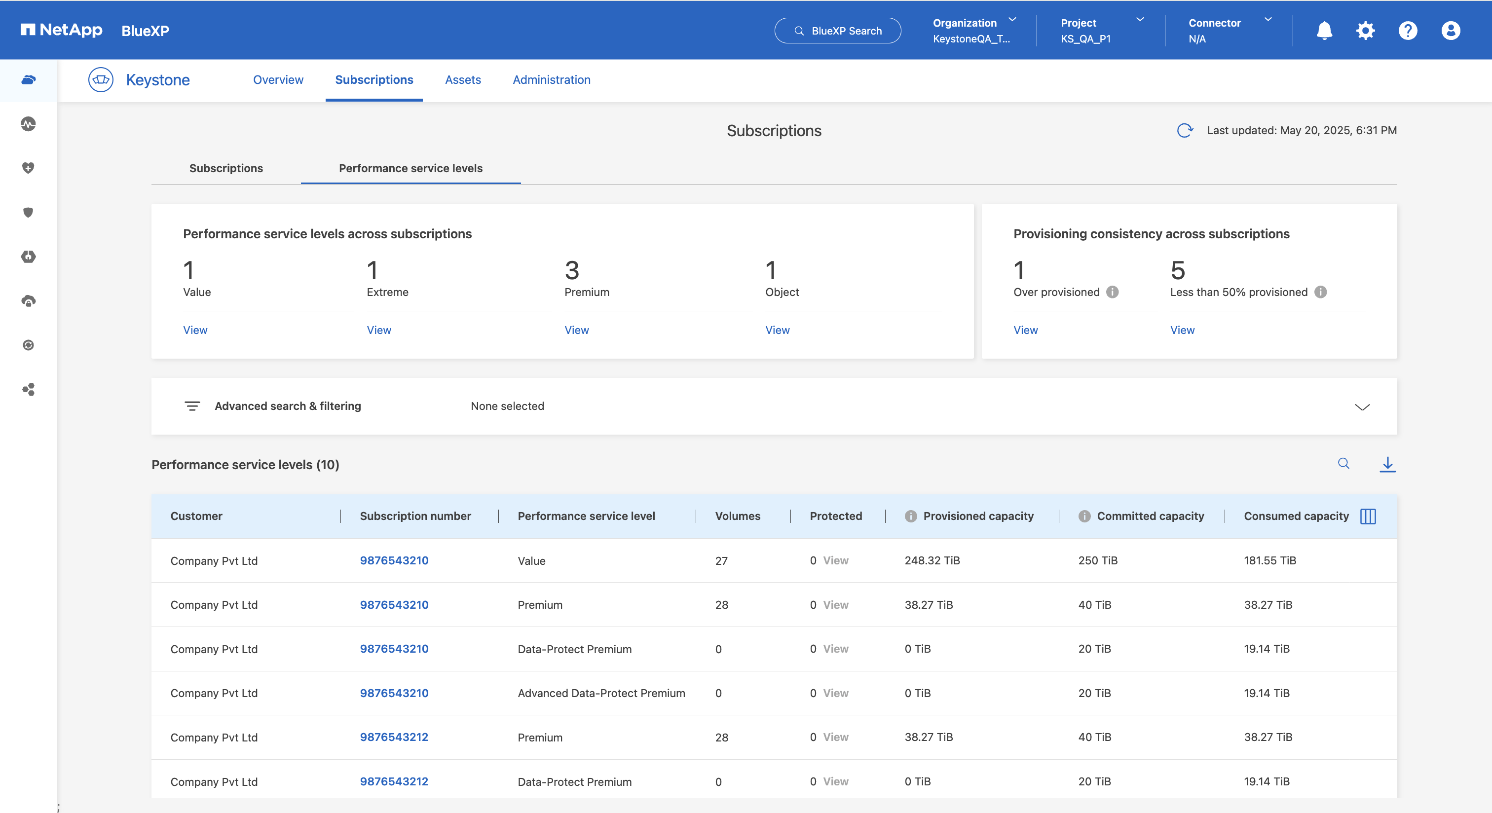1492x813 pixels.
Task: Switch to the Subscriptions sub-tab
Action: pos(226,168)
